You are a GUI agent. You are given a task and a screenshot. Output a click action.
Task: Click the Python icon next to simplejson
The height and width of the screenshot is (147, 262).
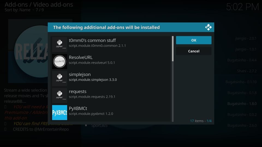tap(59, 78)
